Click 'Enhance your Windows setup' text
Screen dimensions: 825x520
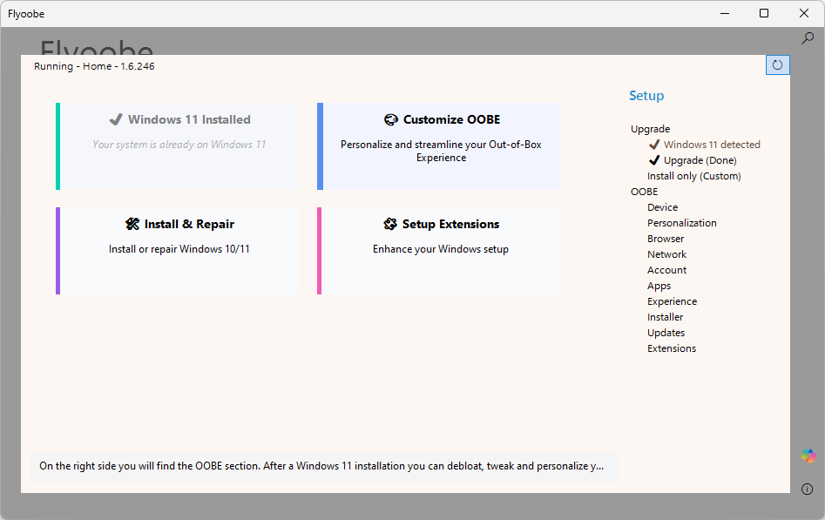click(x=441, y=249)
